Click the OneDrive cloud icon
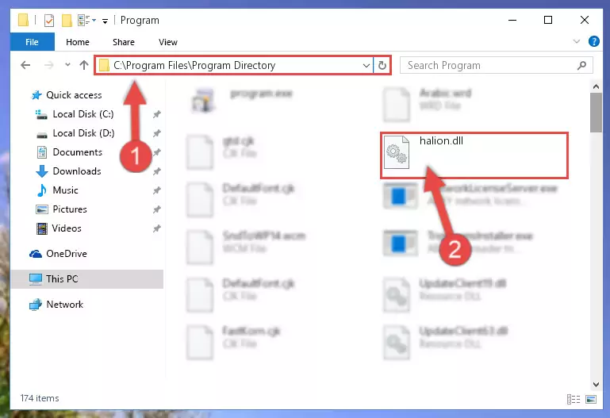610x418 pixels. point(36,254)
